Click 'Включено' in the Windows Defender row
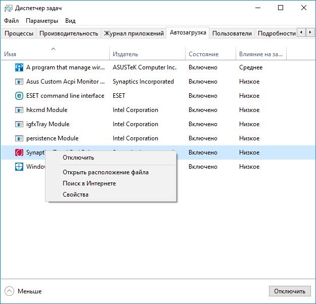316x304 pixels. 203,167
